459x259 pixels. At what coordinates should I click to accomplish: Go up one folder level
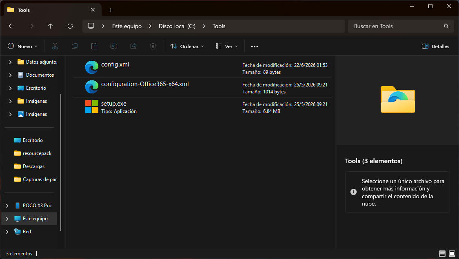point(50,26)
